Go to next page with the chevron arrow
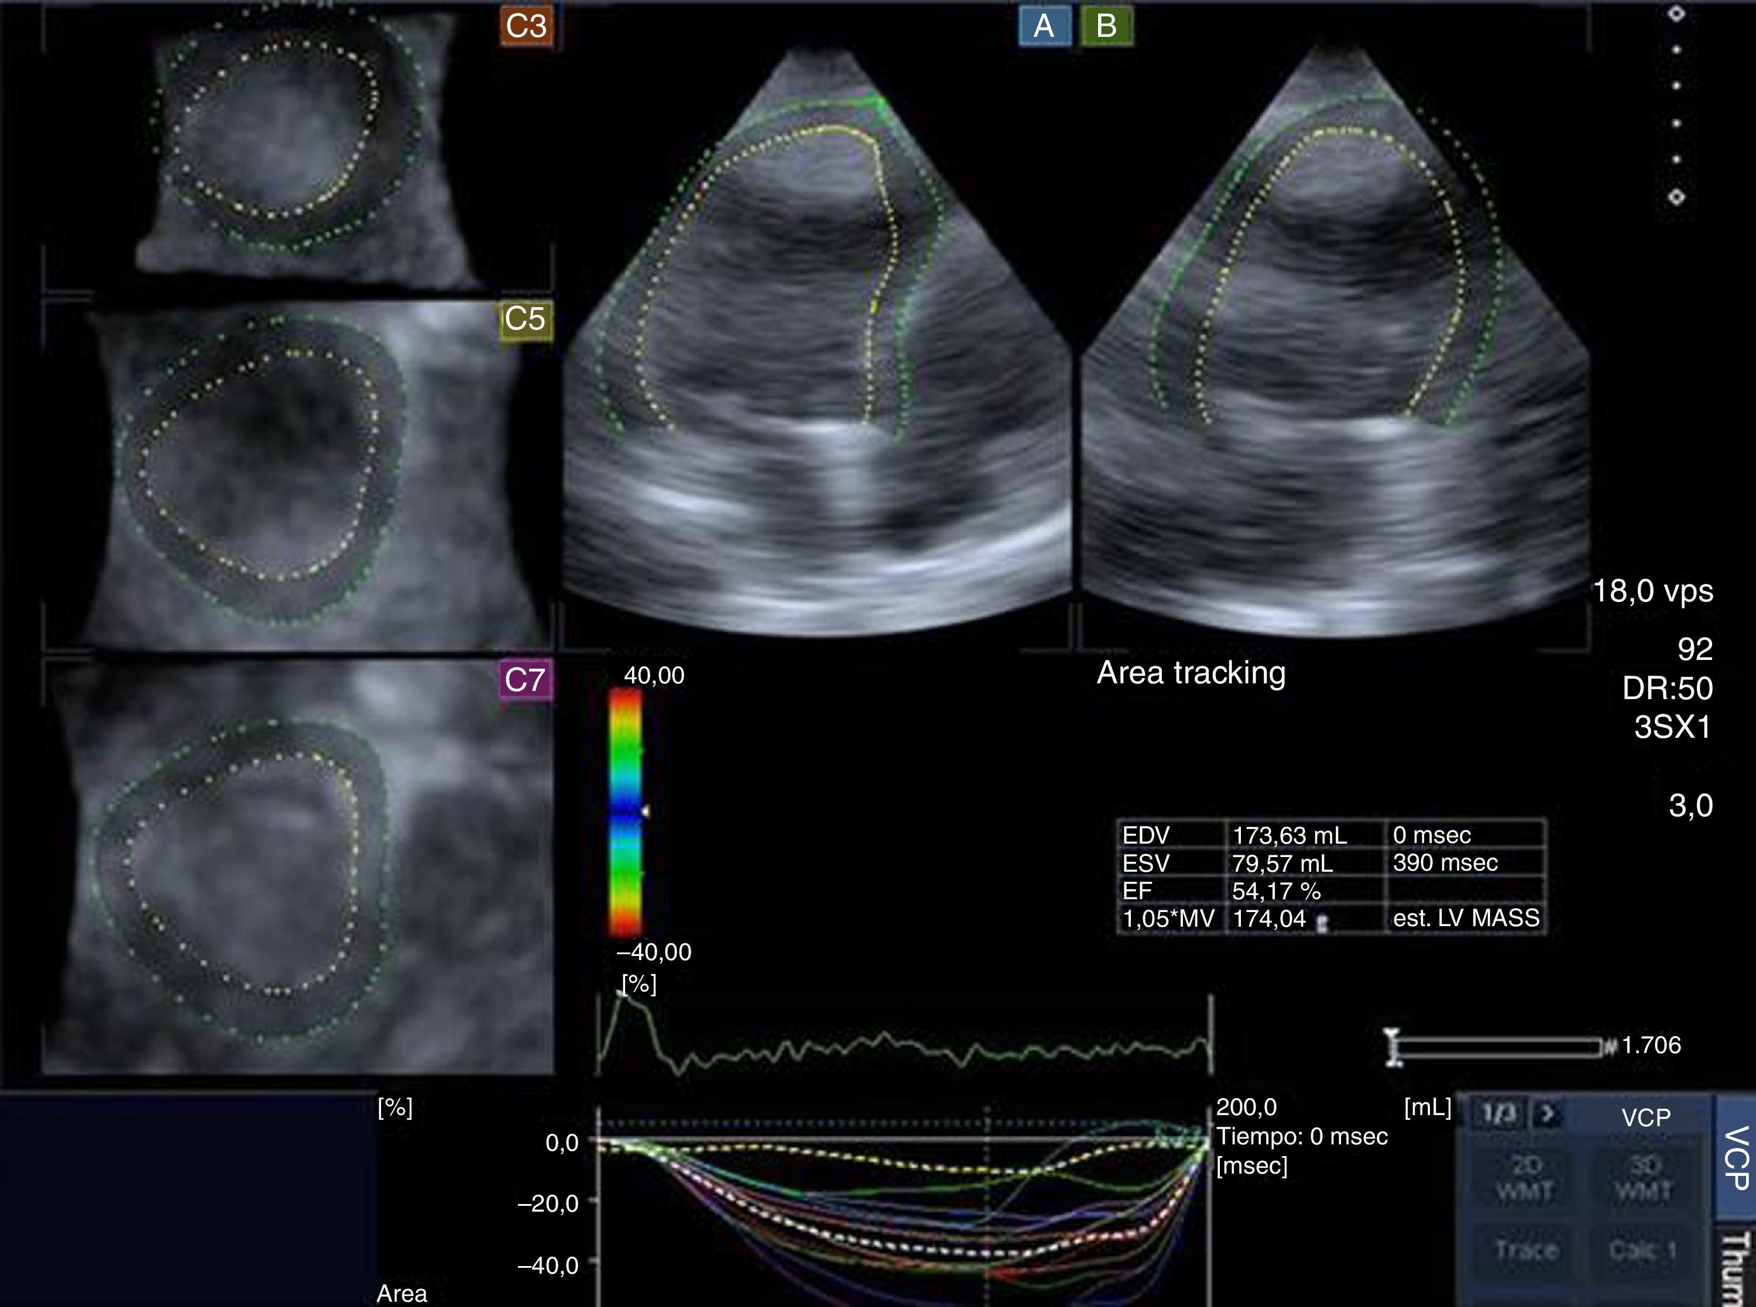1756x1307 pixels. pos(1548,1114)
